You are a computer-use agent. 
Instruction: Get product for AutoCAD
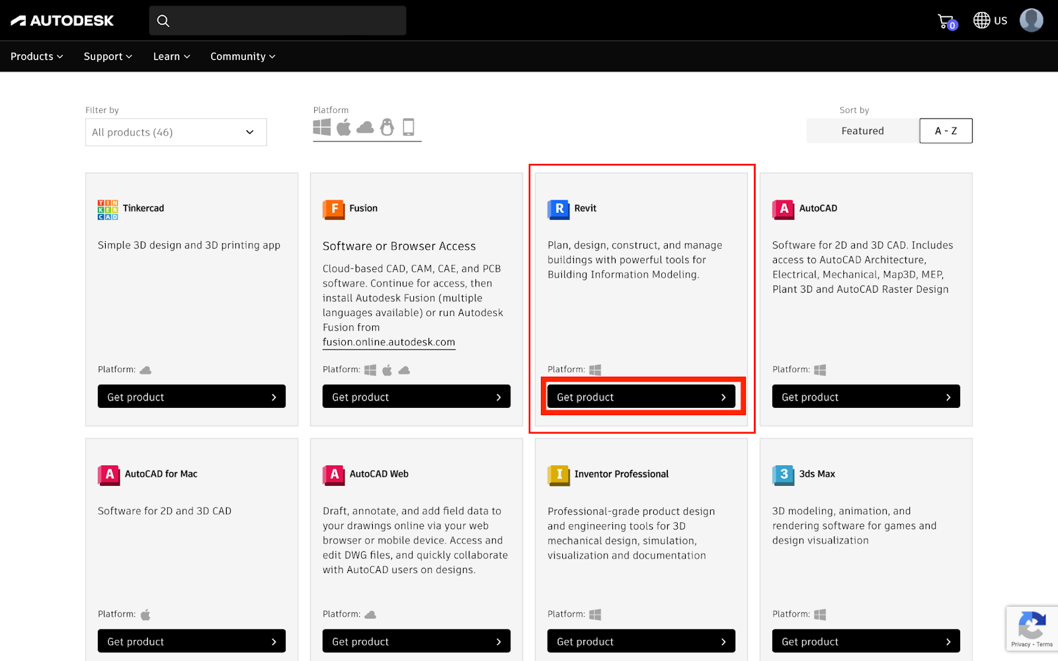point(866,397)
